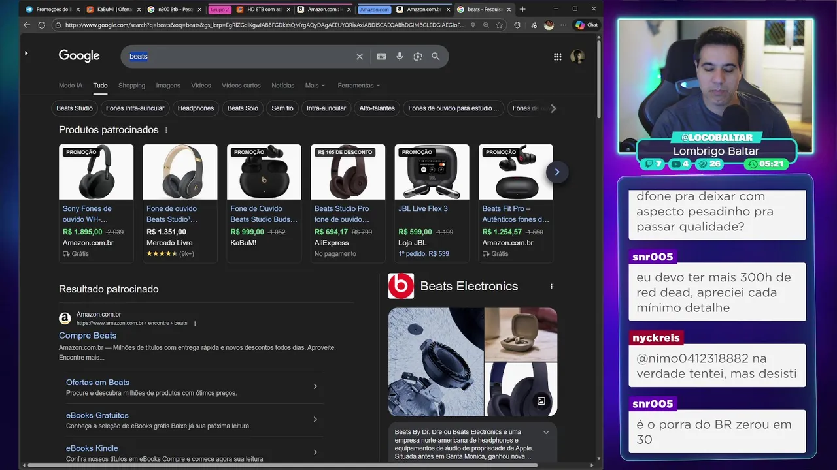Start voice search with the microphone icon
837x470 pixels.
pos(400,57)
